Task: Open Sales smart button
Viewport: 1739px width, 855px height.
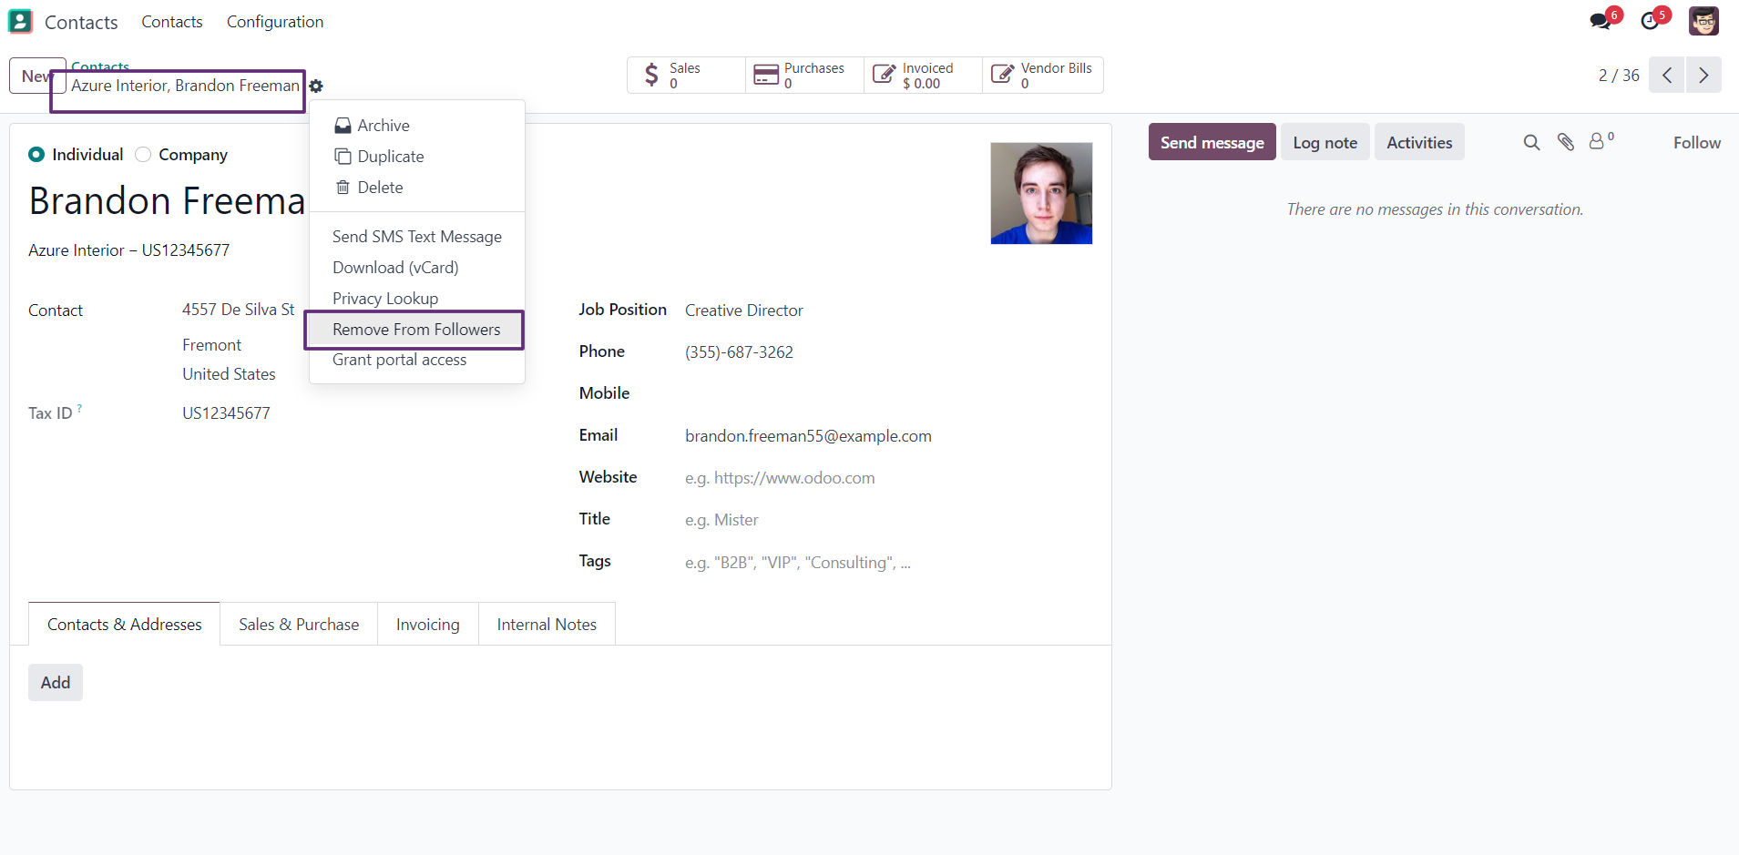Action: 686,75
